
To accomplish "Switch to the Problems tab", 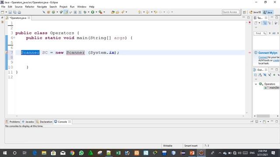I will (13, 122).
